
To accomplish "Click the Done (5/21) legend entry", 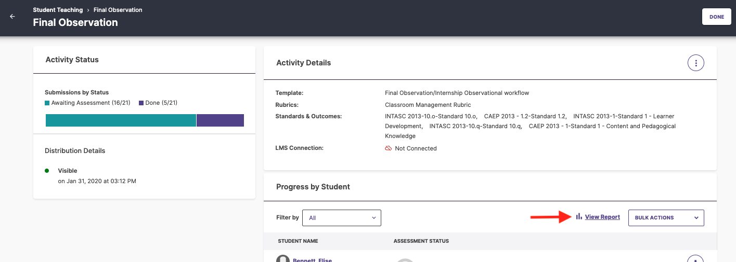I will click(x=158, y=103).
